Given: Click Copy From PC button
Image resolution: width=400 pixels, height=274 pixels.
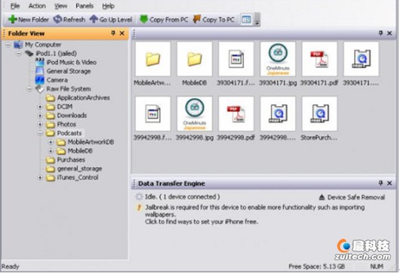Looking at the screenshot, I should point(164,20).
